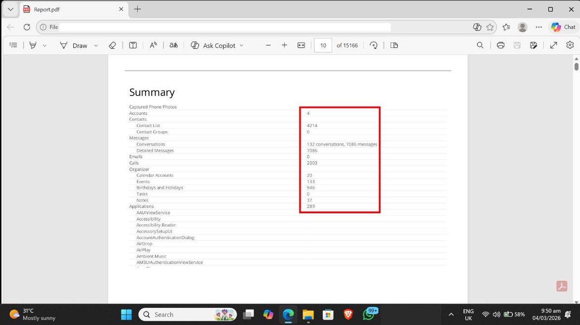Click the "Calendar Accounts" row label
This screenshot has height=325, width=580.
click(155, 175)
